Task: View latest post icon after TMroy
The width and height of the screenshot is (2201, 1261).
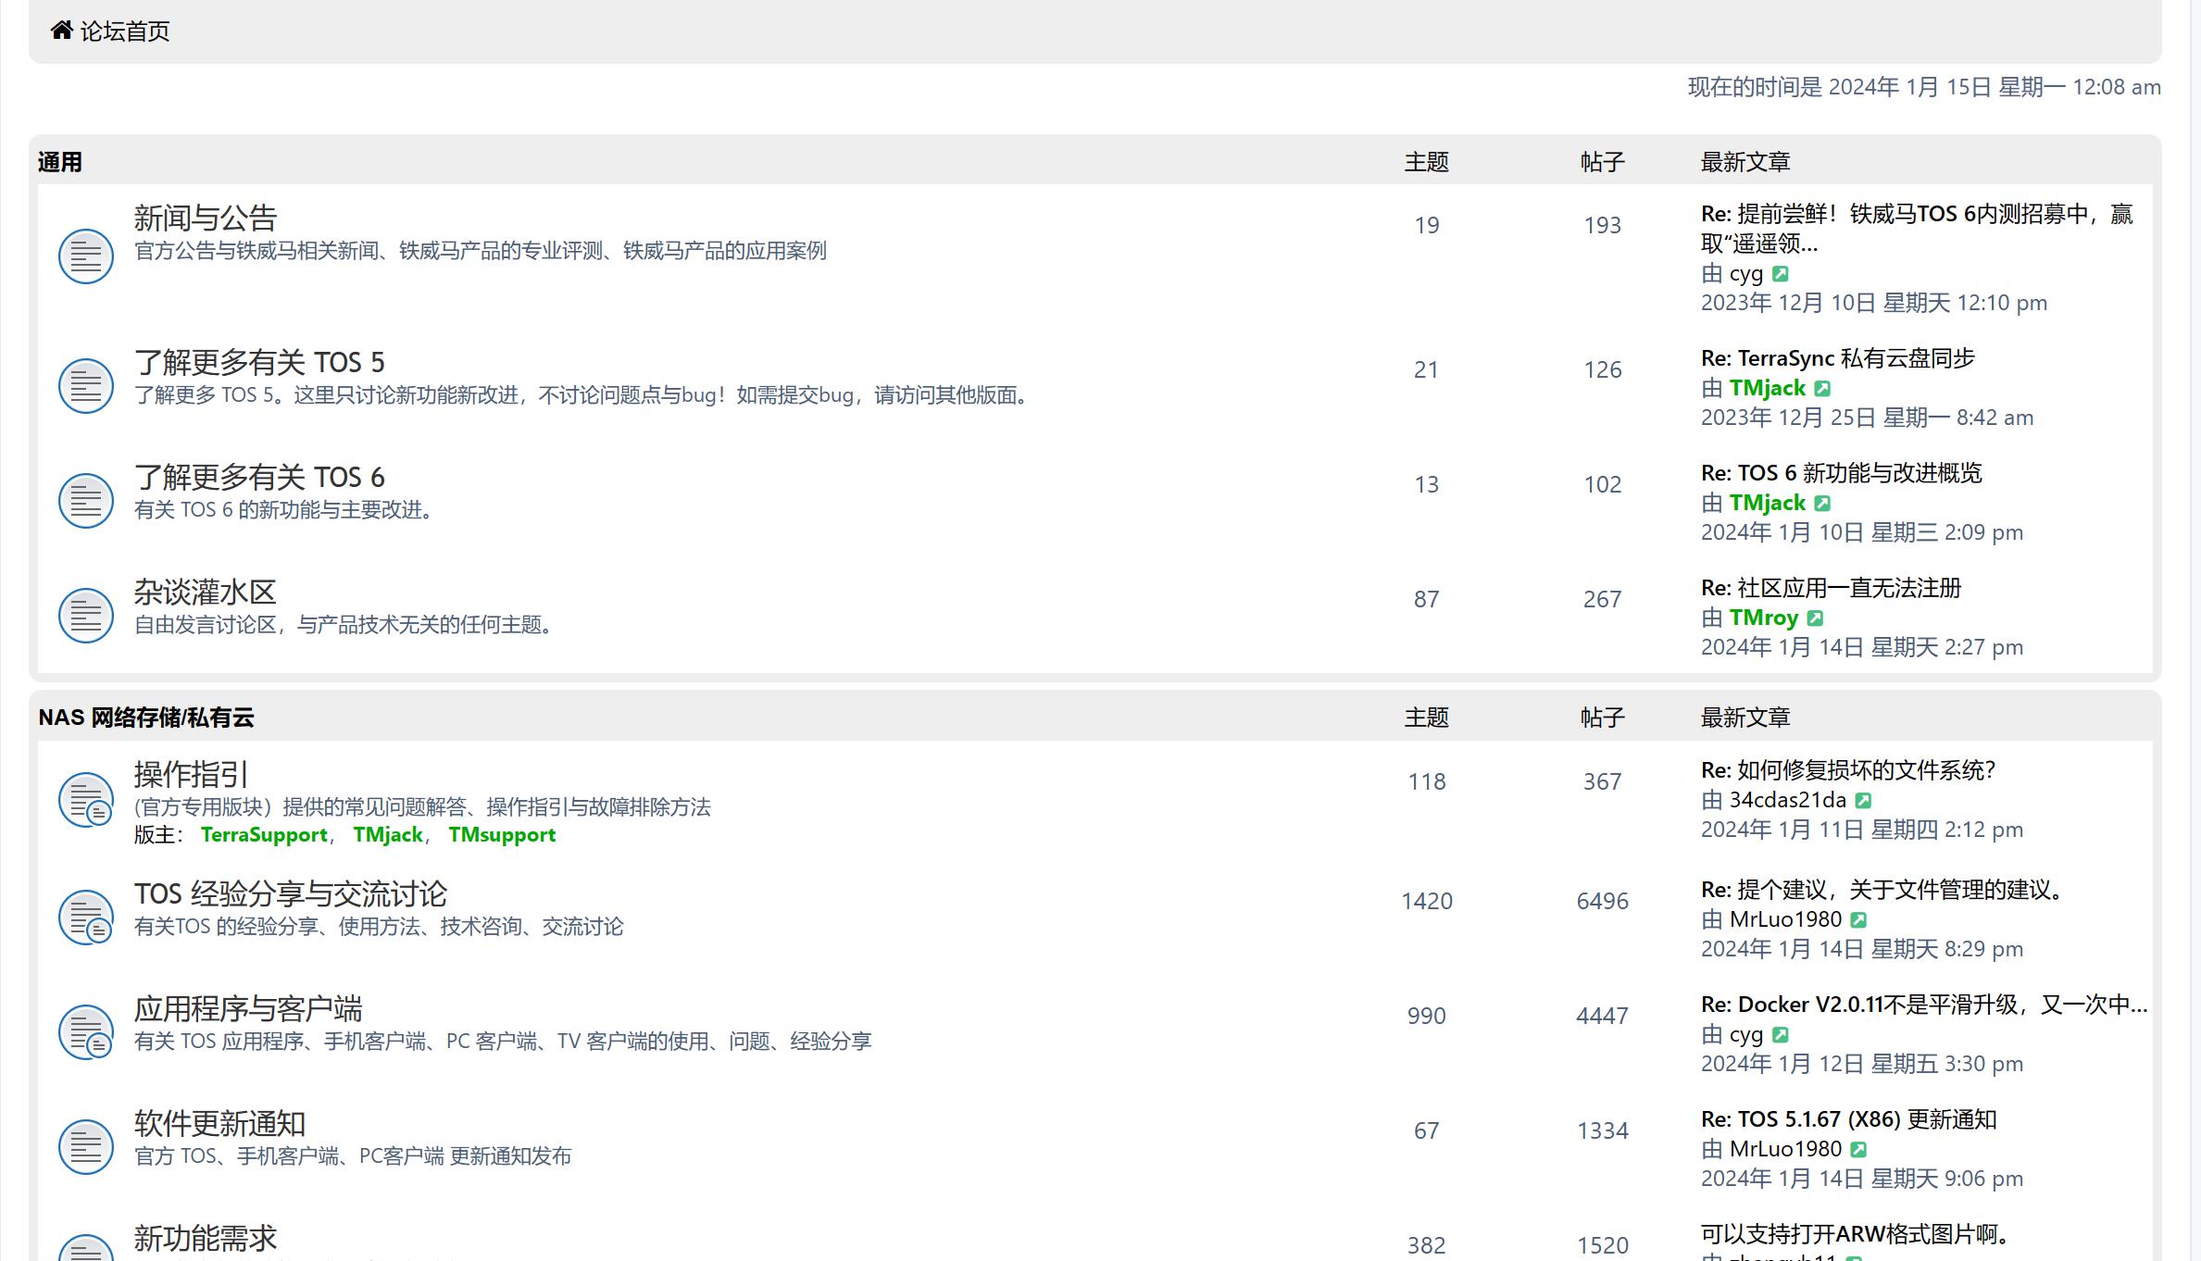Action: click(x=1815, y=618)
